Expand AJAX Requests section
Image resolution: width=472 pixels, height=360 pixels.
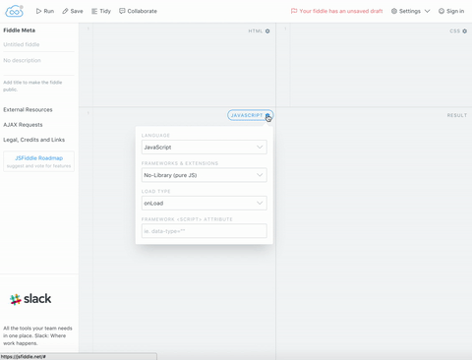click(x=23, y=125)
